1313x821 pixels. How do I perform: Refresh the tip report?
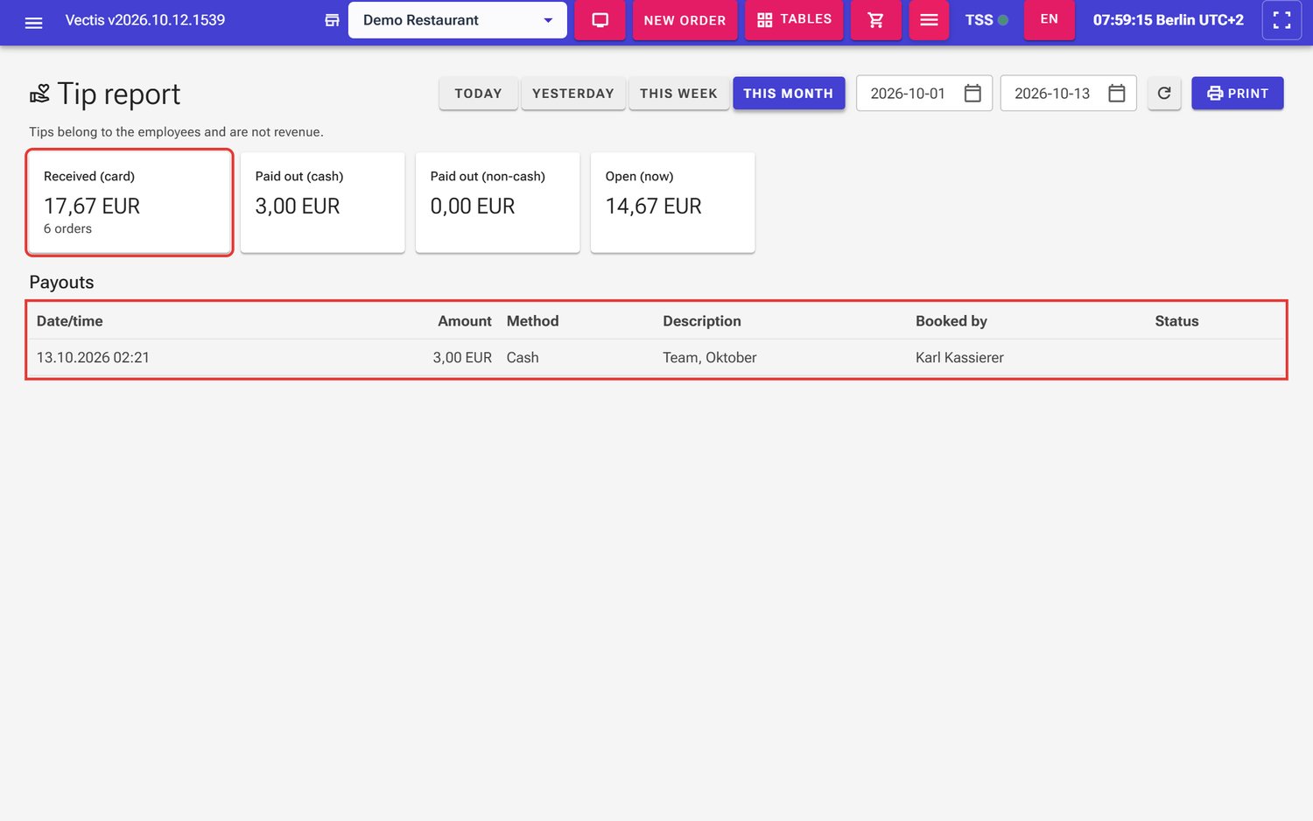[1164, 94]
